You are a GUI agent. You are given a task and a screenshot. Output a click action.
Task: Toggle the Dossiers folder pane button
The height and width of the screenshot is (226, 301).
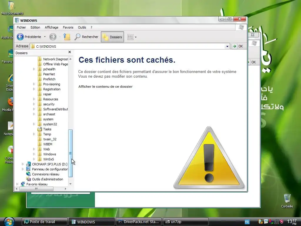[112, 37]
